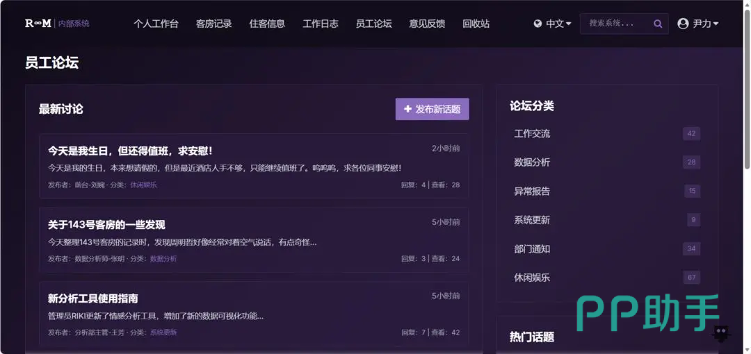
Task: Select the 异常报告 forum category
Action: 532,191
